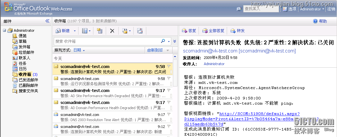
Task: Delete the selected message with X icon
Action: [112, 31]
